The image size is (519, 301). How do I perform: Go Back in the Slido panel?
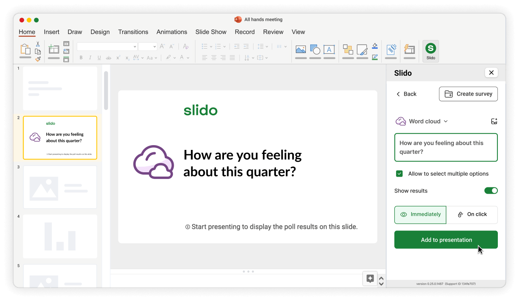(x=406, y=94)
